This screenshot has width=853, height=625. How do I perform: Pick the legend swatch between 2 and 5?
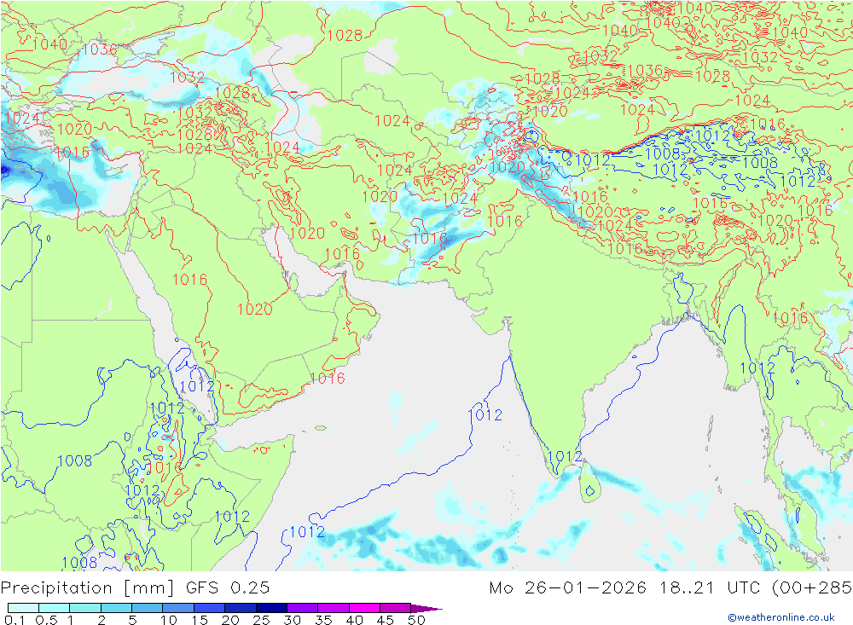(116, 608)
